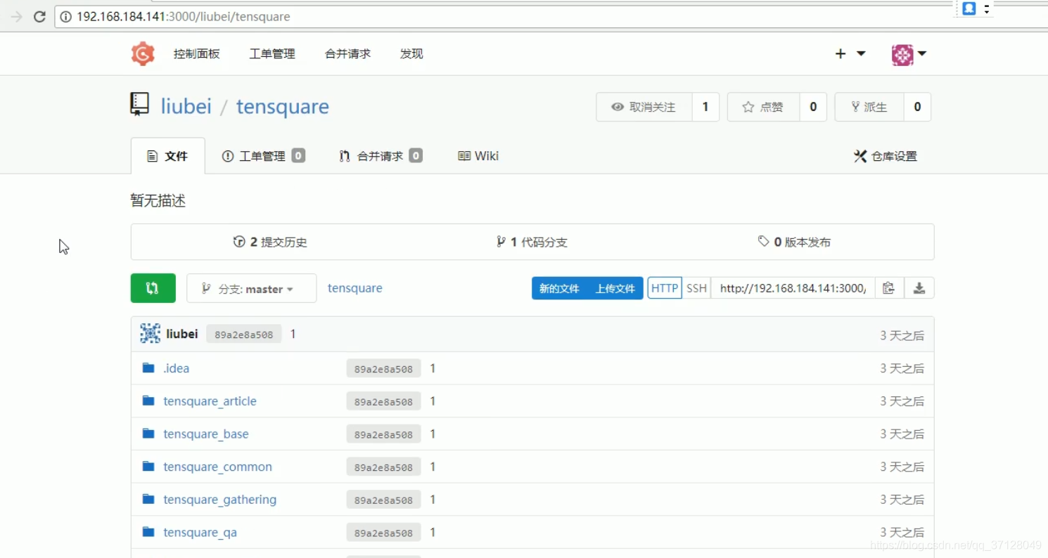The height and width of the screenshot is (558, 1048).
Task: Switch to the repository 合并请求 tab
Action: (381, 156)
